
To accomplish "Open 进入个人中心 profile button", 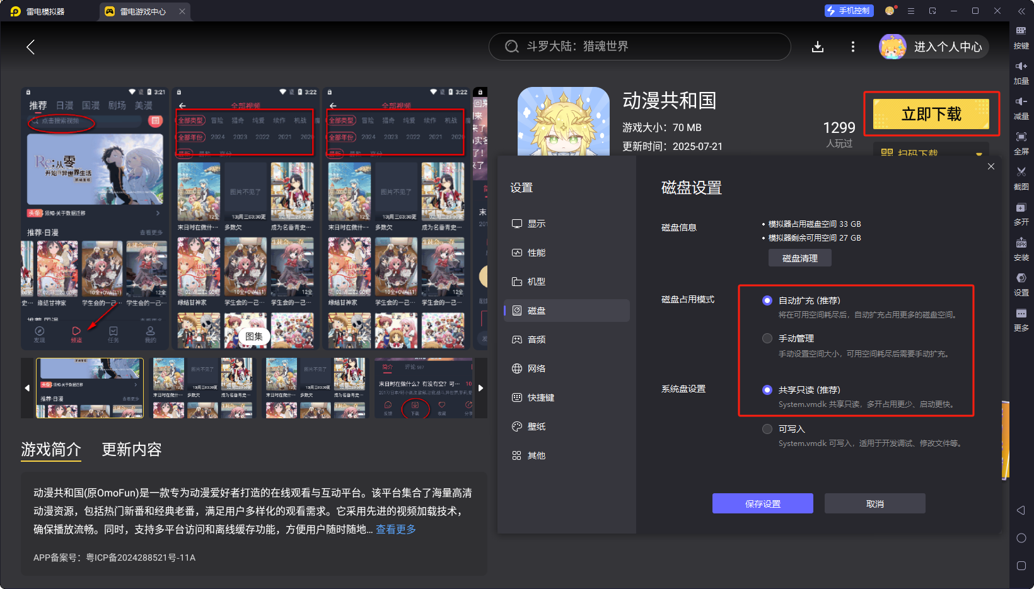I will coord(934,47).
